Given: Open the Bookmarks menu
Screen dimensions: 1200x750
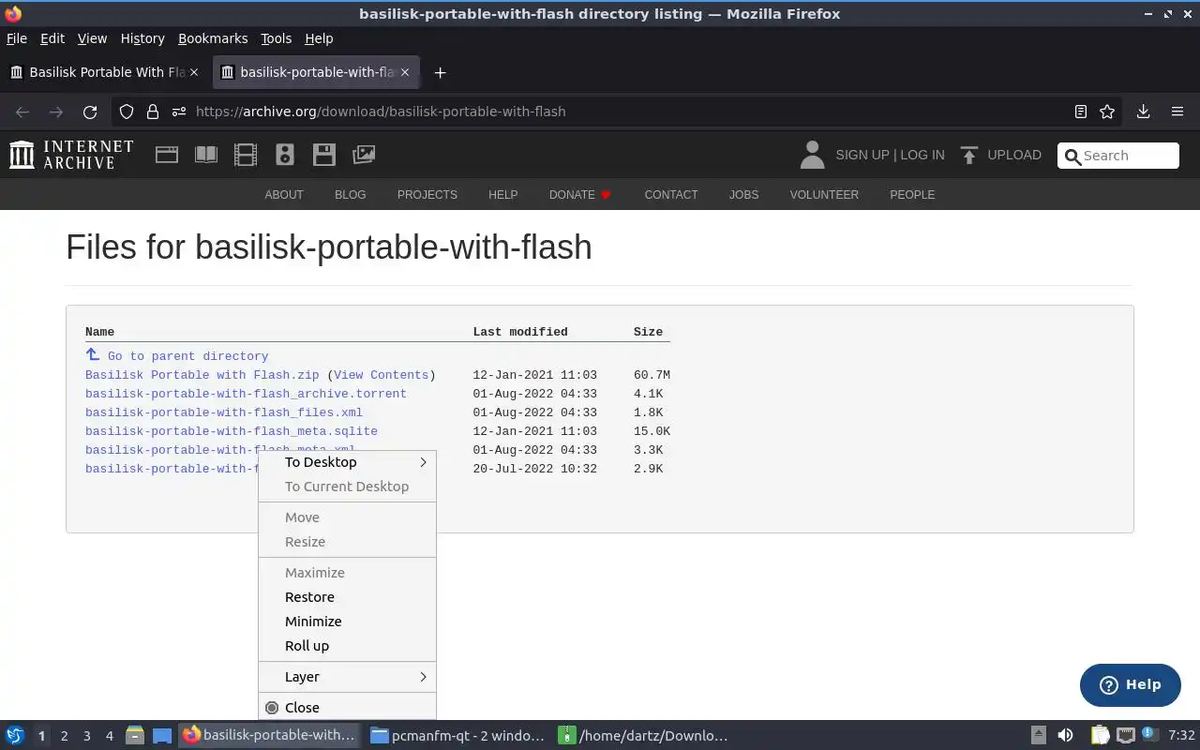Looking at the screenshot, I should click(x=213, y=38).
